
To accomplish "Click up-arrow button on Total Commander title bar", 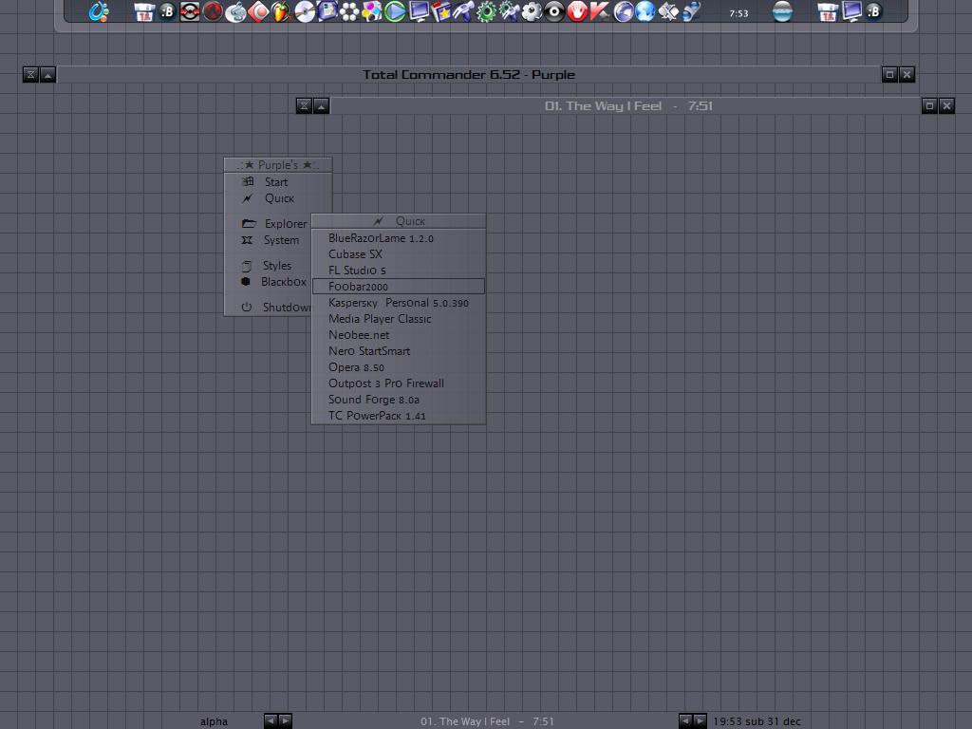I will pyautogui.click(x=47, y=75).
